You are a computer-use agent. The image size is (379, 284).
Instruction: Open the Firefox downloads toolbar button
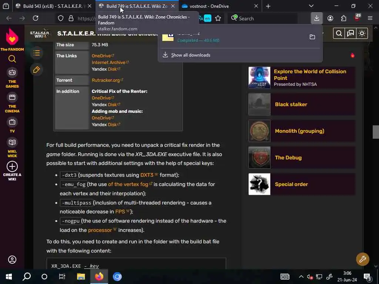[316, 18]
